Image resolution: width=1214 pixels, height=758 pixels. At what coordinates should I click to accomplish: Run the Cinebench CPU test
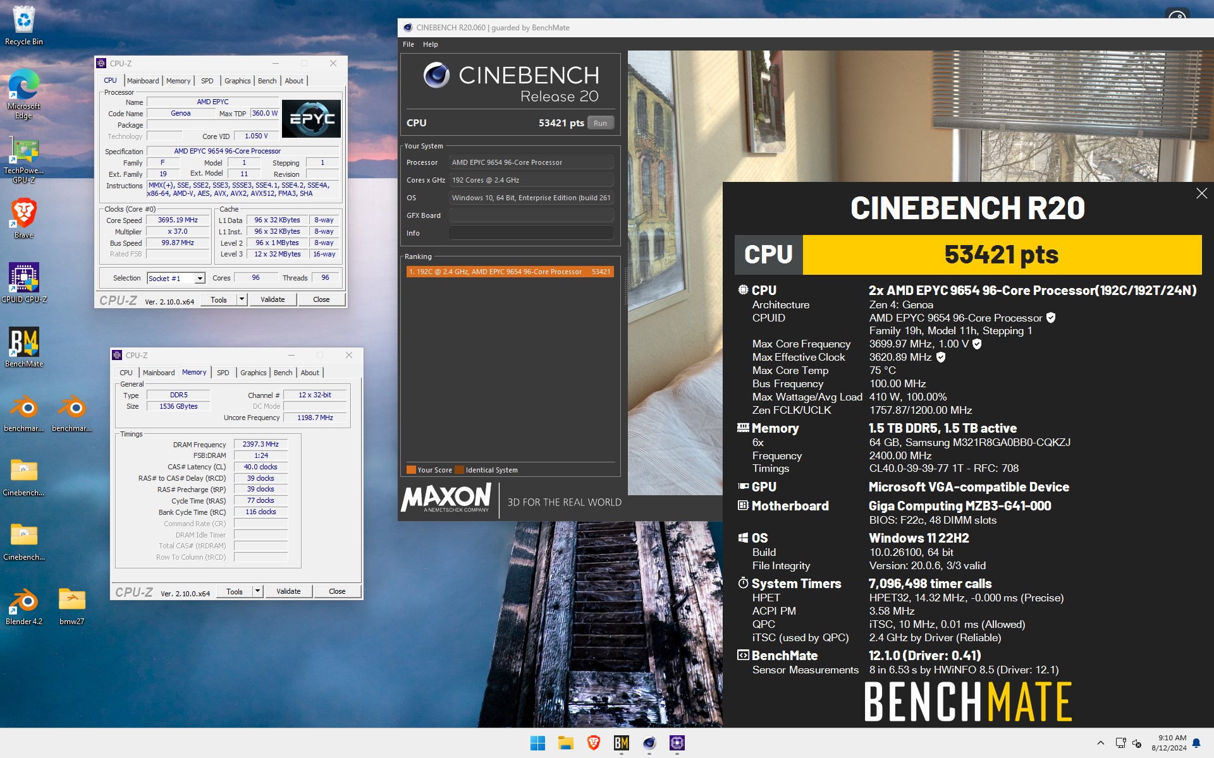600,123
